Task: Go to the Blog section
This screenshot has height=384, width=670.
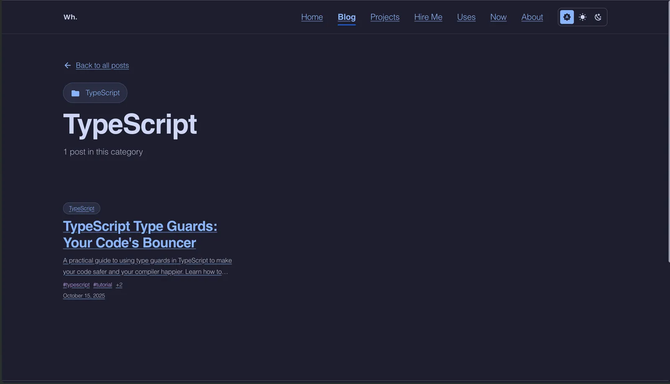Action: pyautogui.click(x=346, y=17)
